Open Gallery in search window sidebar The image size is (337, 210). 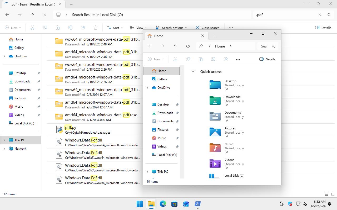point(19,48)
